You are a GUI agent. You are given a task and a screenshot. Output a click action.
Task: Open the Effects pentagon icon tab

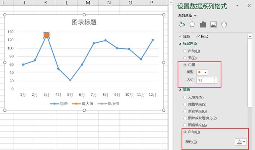click(192, 24)
